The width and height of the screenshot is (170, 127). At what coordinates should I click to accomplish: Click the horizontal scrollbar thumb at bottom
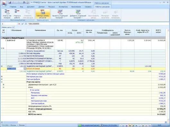[x=10, y=122]
